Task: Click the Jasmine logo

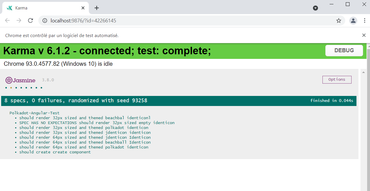Action: tap(20, 80)
